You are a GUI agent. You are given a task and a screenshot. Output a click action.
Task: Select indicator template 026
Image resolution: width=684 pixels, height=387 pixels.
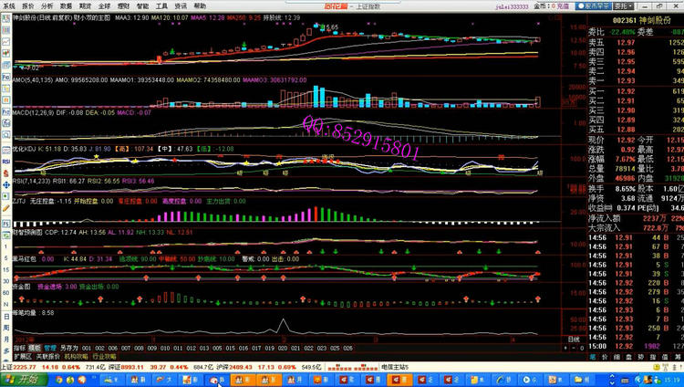[x=347, y=348]
